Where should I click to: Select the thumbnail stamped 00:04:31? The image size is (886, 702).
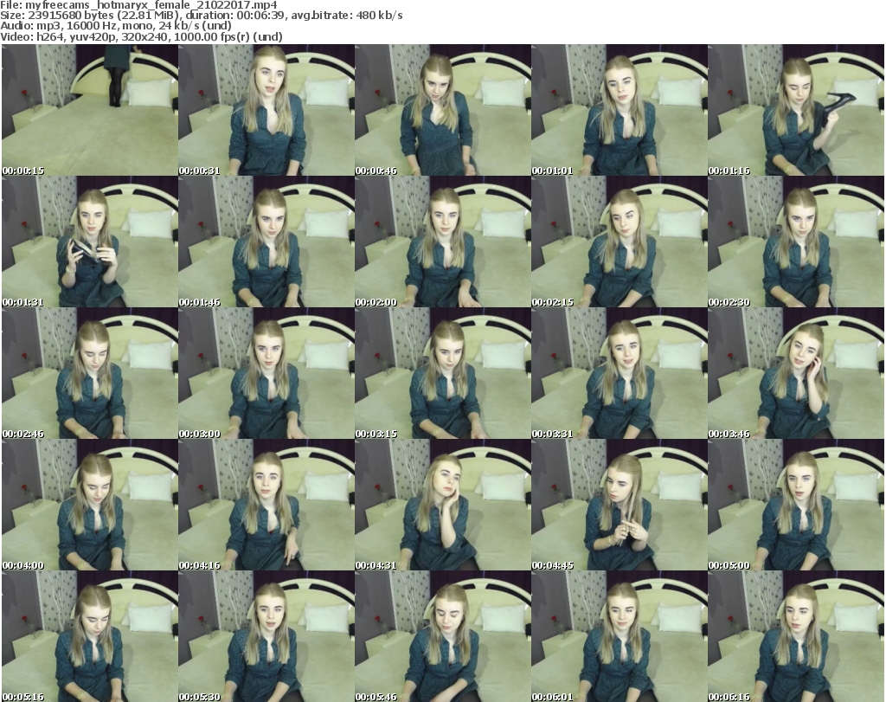(x=442, y=506)
